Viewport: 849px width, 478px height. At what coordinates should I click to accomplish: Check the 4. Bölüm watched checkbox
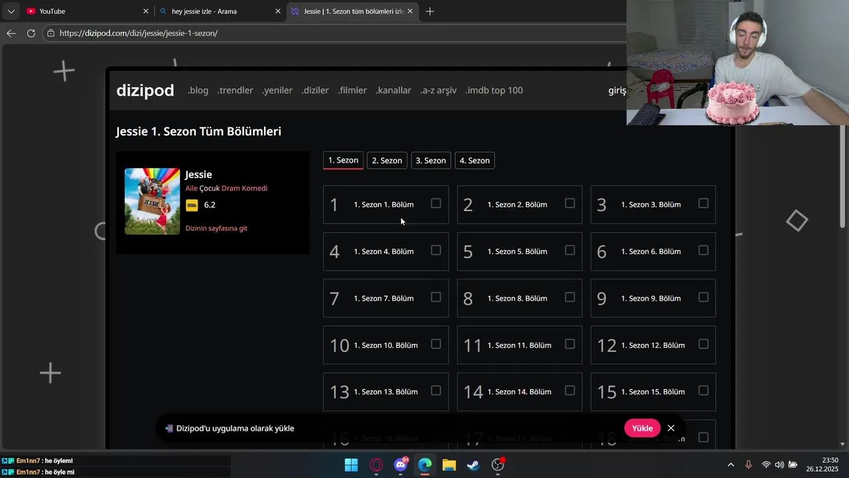click(x=436, y=250)
